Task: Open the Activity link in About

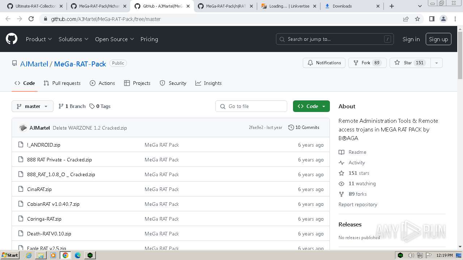Action: (x=352, y=162)
